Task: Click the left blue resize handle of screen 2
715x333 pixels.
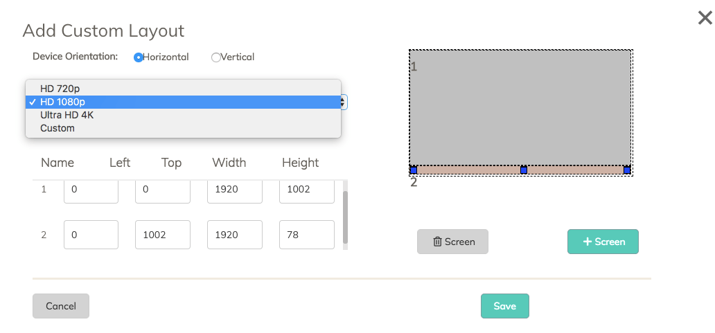Action: click(414, 170)
